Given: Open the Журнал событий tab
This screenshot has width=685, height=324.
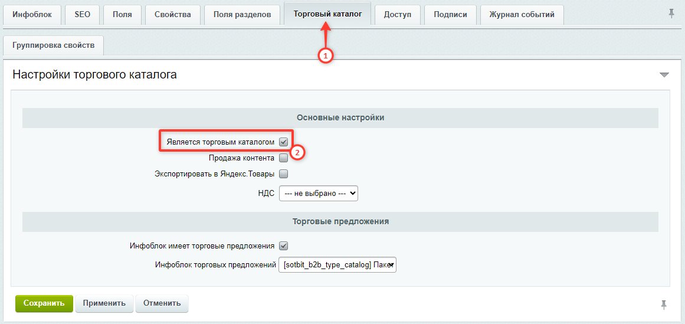Looking at the screenshot, I should pyautogui.click(x=522, y=14).
